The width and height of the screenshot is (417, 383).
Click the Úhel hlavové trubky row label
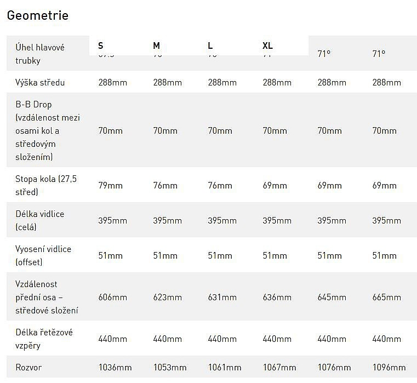coord(40,54)
